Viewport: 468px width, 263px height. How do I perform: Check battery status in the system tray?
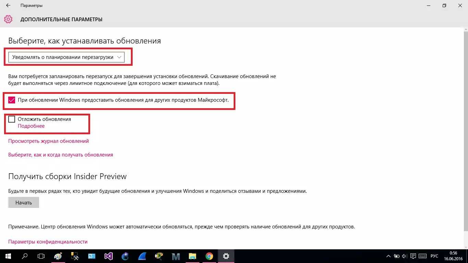click(397, 256)
